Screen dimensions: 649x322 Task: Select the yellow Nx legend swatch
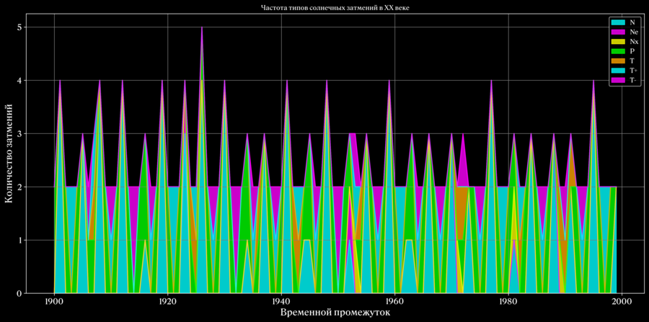coord(617,42)
